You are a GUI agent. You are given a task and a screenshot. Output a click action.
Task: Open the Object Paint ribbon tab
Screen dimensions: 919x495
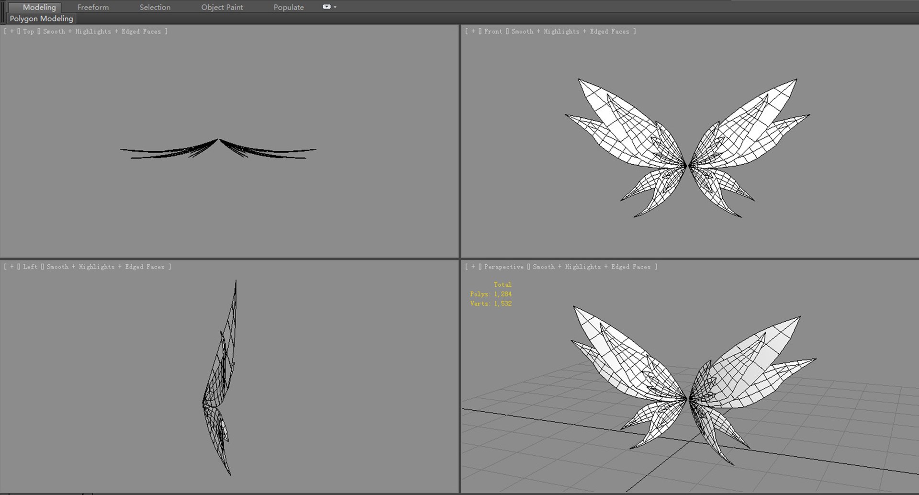coord(222,7)
